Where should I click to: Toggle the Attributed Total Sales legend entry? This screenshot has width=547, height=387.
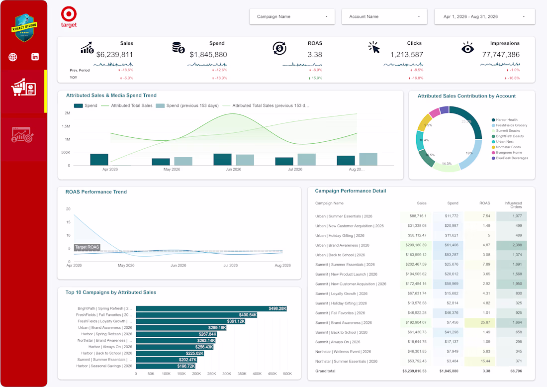pyautogui.click(x=127, y=105)
